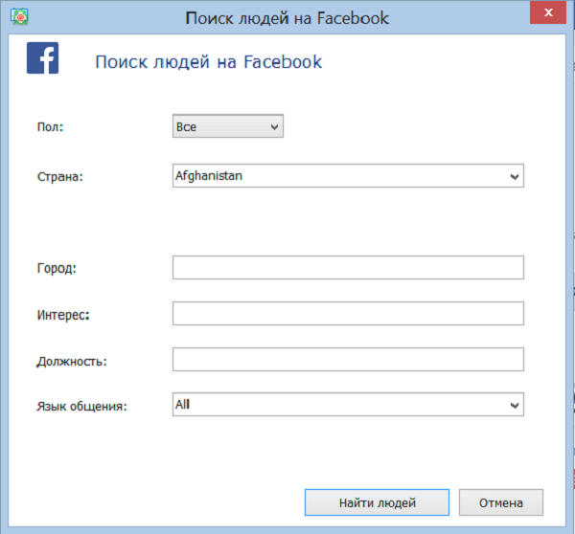Open the Язык общения language dropdown
This screenshot has height=534, width=575.
point(348,405)
